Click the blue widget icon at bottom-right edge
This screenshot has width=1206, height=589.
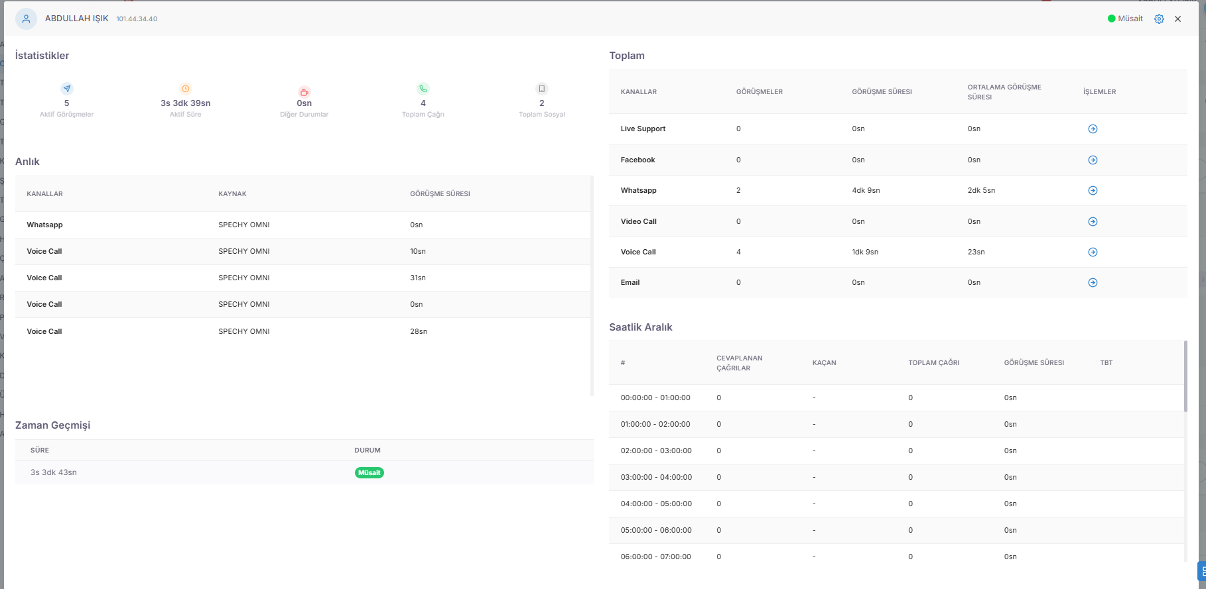click(x=1202, y=571)
